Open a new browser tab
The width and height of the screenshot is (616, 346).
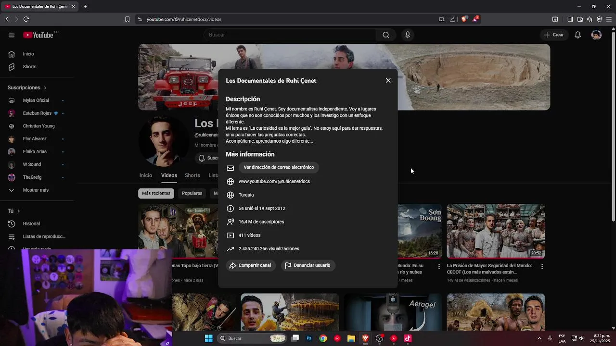[x=85, y=6]
